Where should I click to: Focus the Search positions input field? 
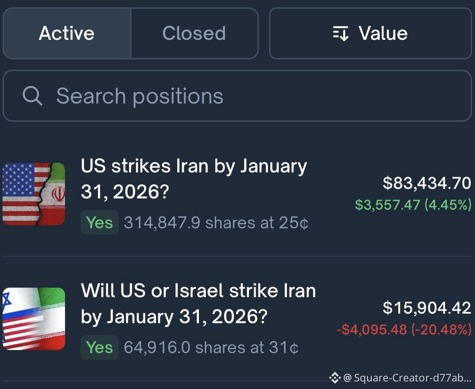237,96
